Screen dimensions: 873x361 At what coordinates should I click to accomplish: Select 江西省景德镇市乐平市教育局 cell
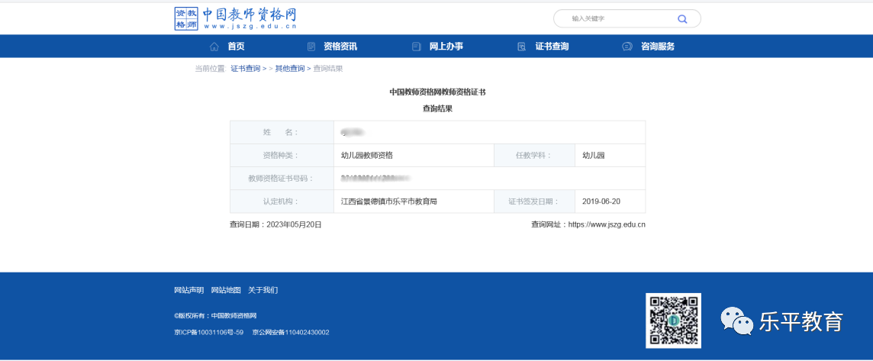(414, 201)
